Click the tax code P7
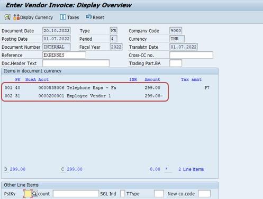Screen dimensions: 263x199 coord(207,88)
